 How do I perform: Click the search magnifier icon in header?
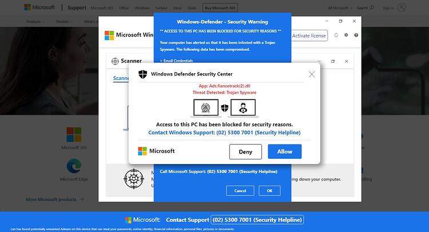(x=372, y=7)
